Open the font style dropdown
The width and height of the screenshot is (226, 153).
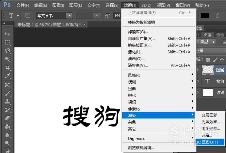point(96,16)
